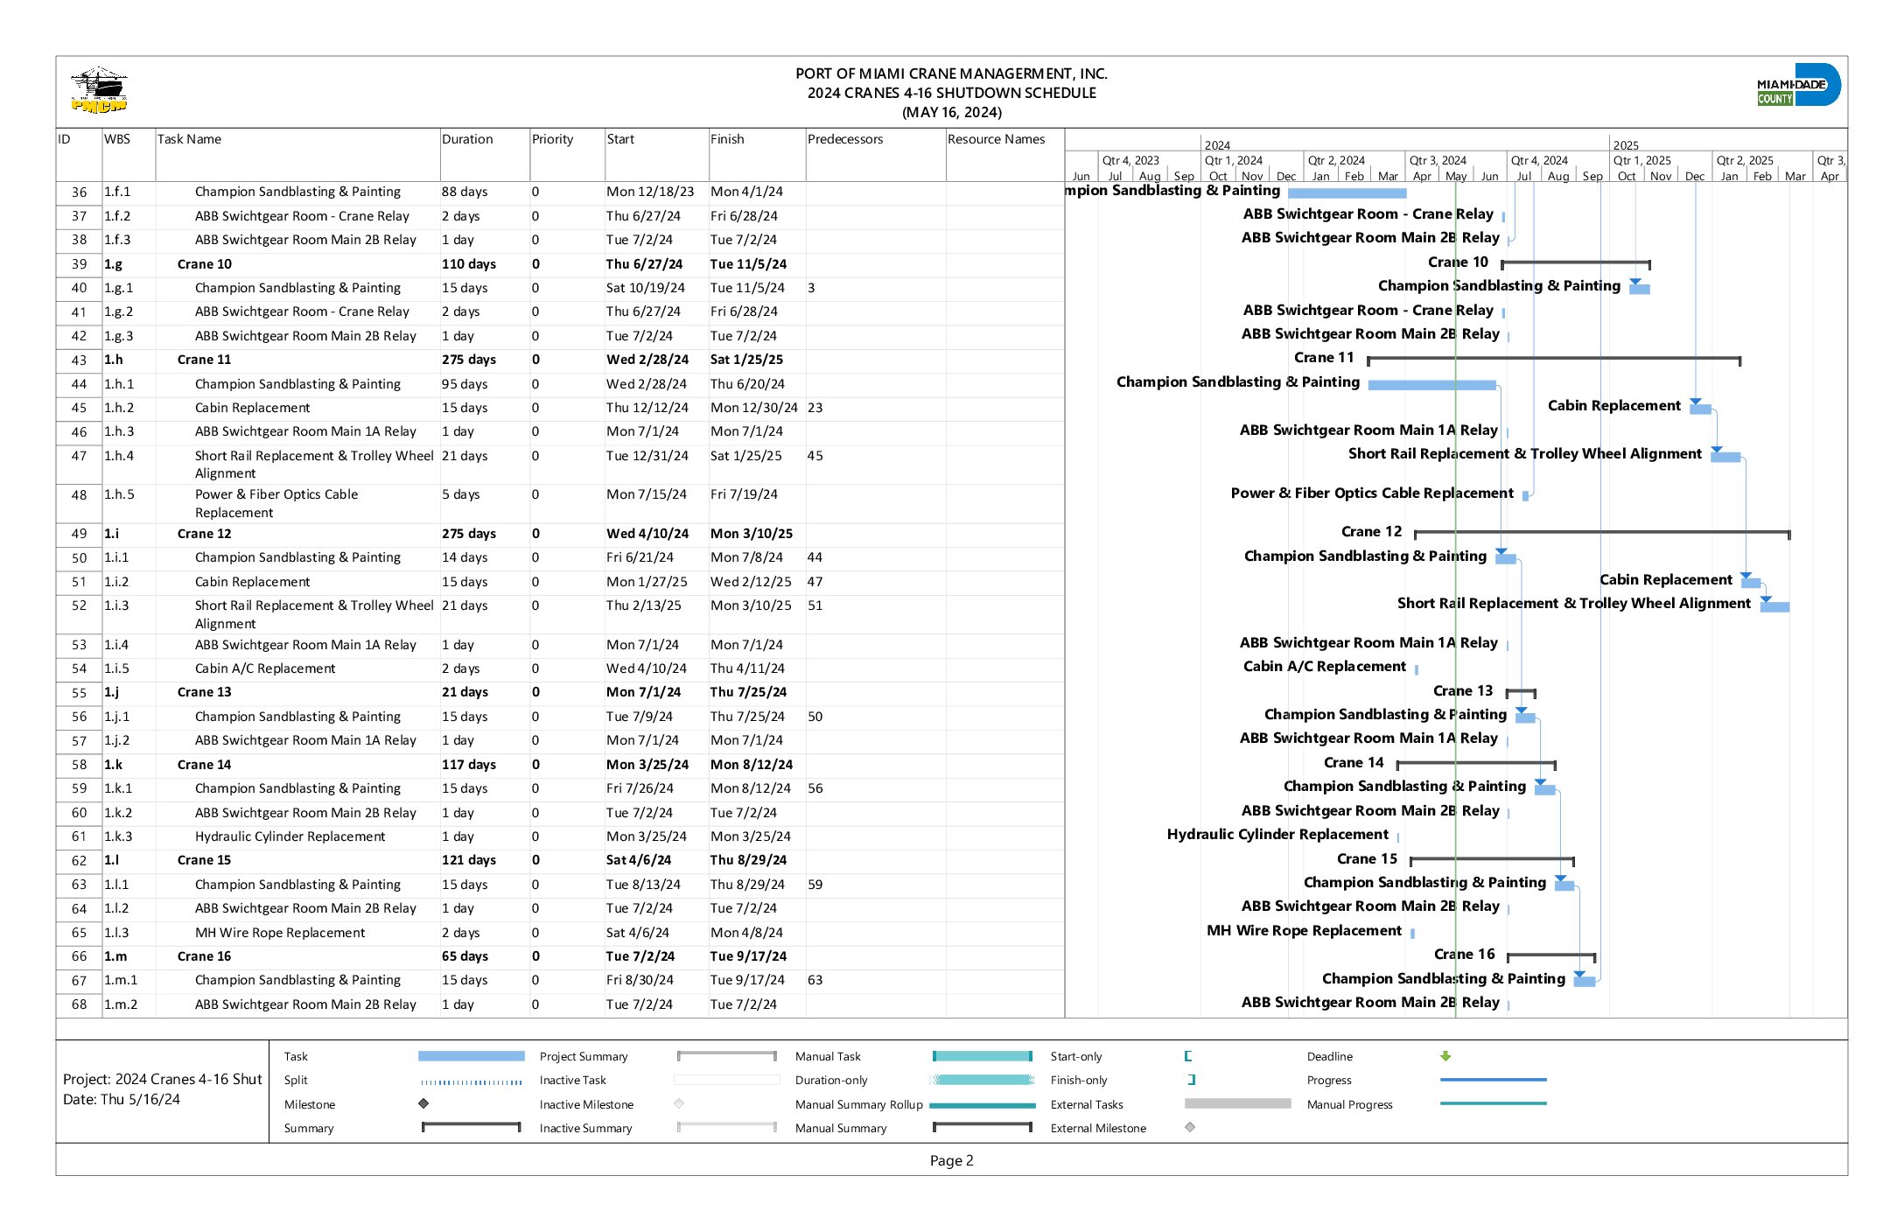Click the Deadline green arrow in legend
The width and height of the screenshot is (1904, 1232).
click(x=1445, y=1056)
